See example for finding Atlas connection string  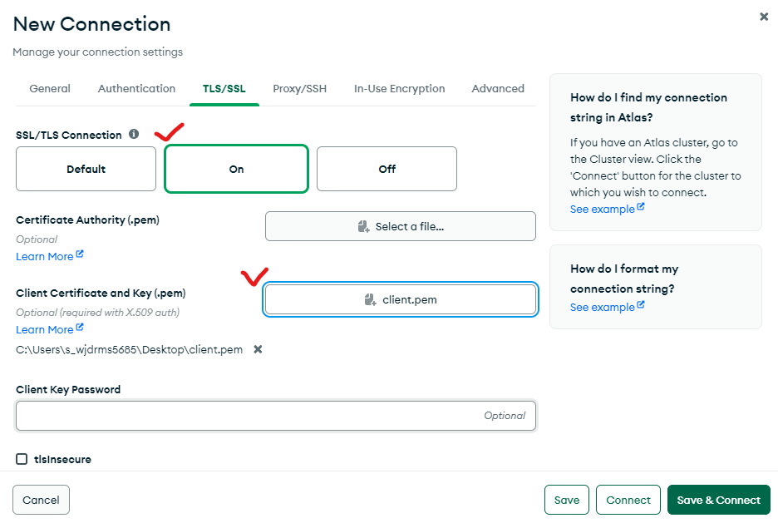[x=603, y=210]
